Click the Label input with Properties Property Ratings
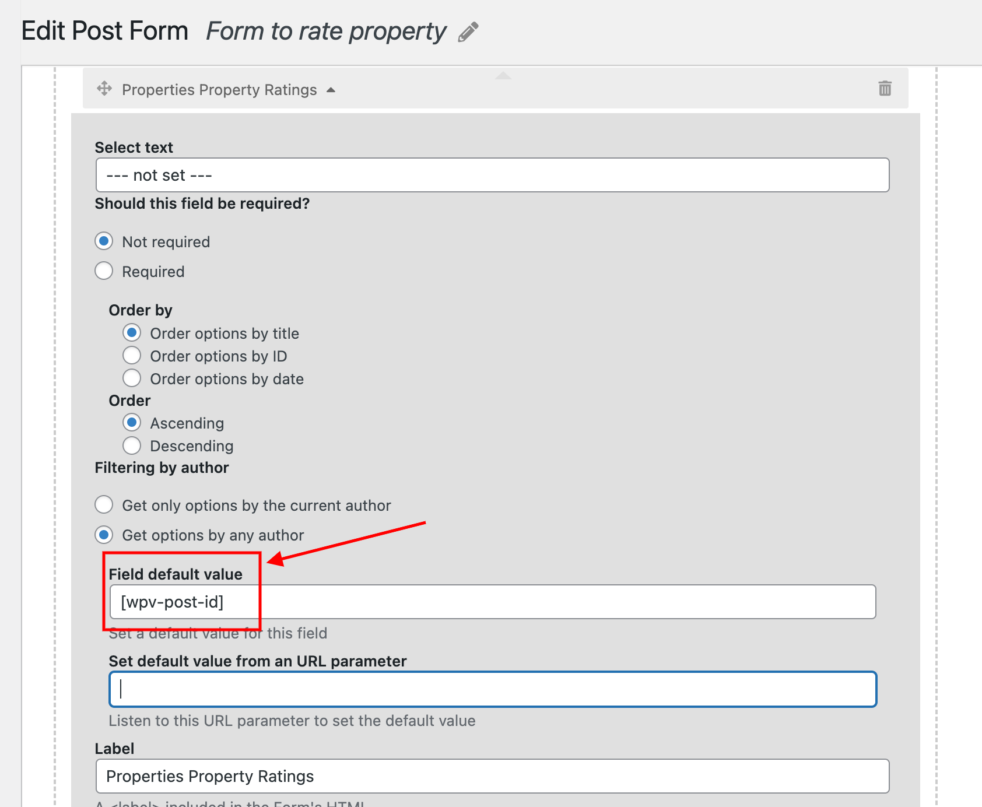The image size is (982, 807). pyautogui.click(x=492, y=776)
